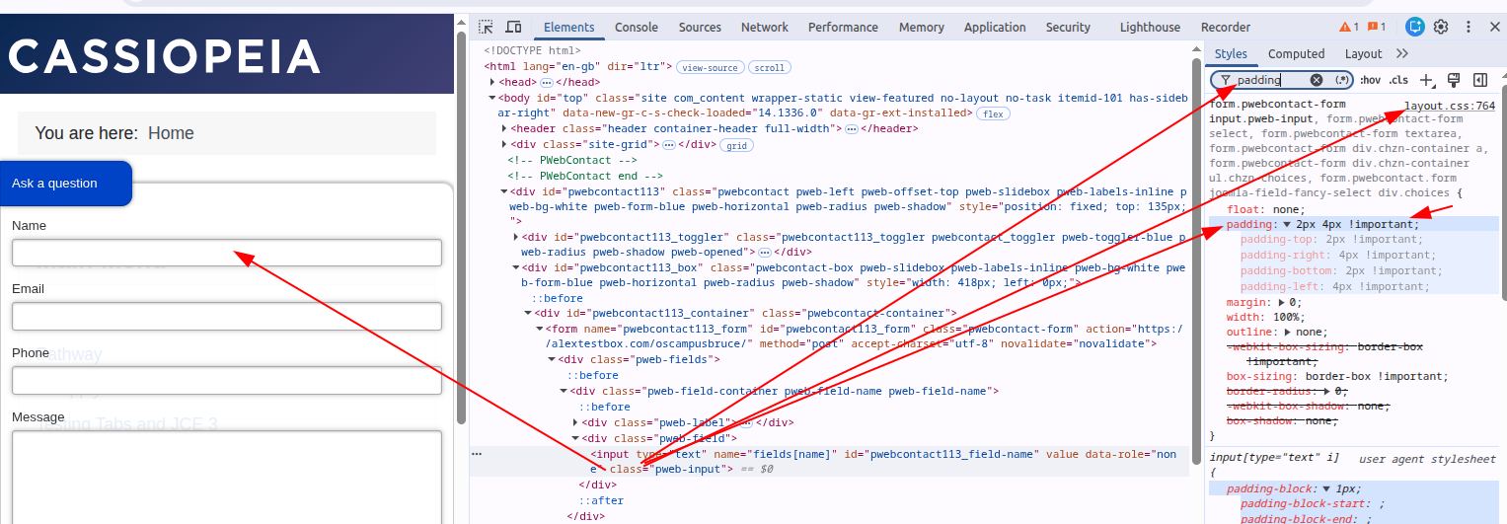Image resolution: width=1507 pixels, height=524 pixels.
Task: Switch to the Console tab
Action: pos(637,27)
